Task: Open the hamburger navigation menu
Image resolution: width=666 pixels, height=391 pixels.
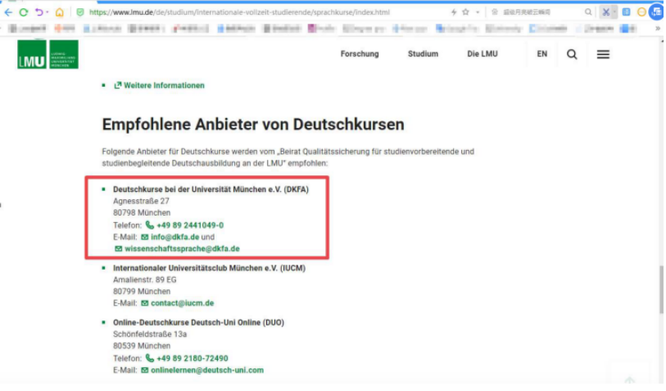Action: [x=604, y=54]
